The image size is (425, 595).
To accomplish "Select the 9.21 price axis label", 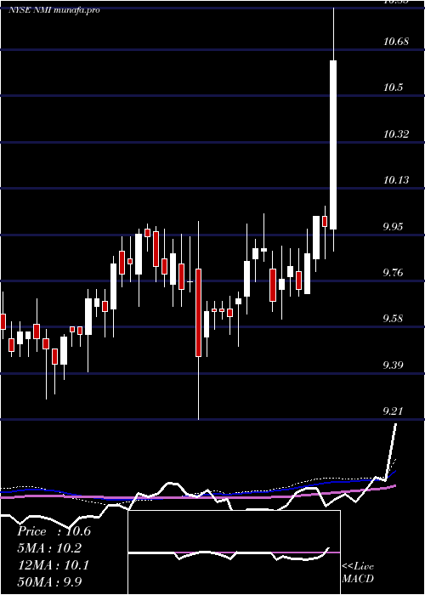I will click(x=394, y=411).
